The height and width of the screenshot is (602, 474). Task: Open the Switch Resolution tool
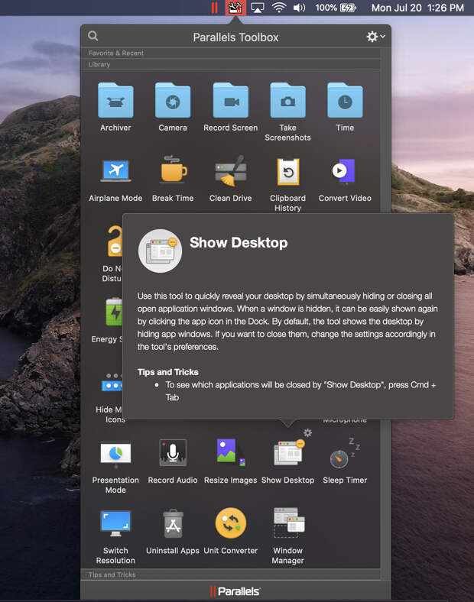point(115,525)
